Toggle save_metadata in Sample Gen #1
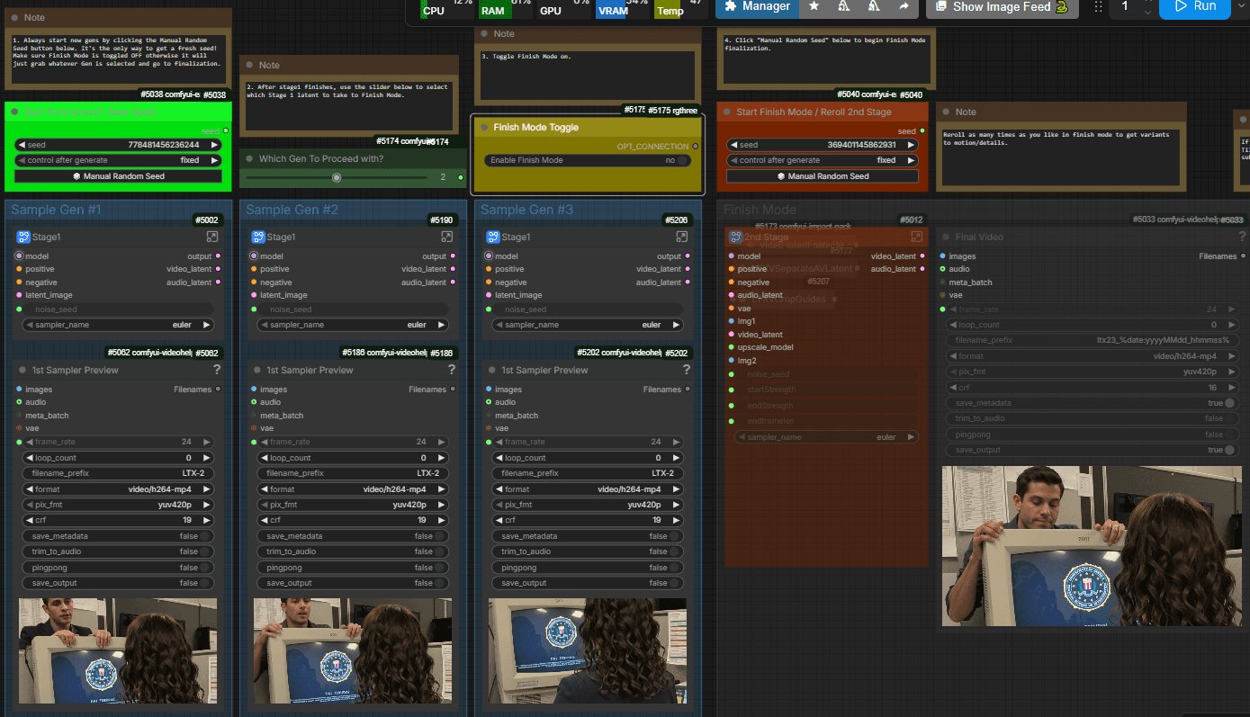 coord(205,536)
